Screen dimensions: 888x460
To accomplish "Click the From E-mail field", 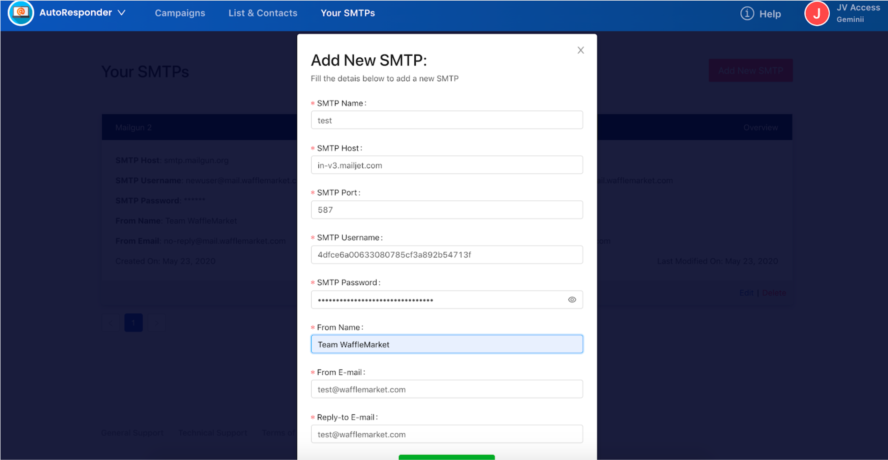I will click(446, 389).
